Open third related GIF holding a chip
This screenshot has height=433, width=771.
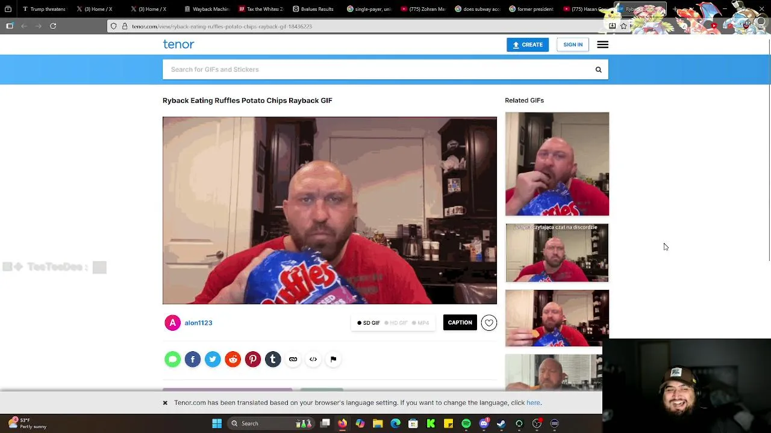click(557, 318)
